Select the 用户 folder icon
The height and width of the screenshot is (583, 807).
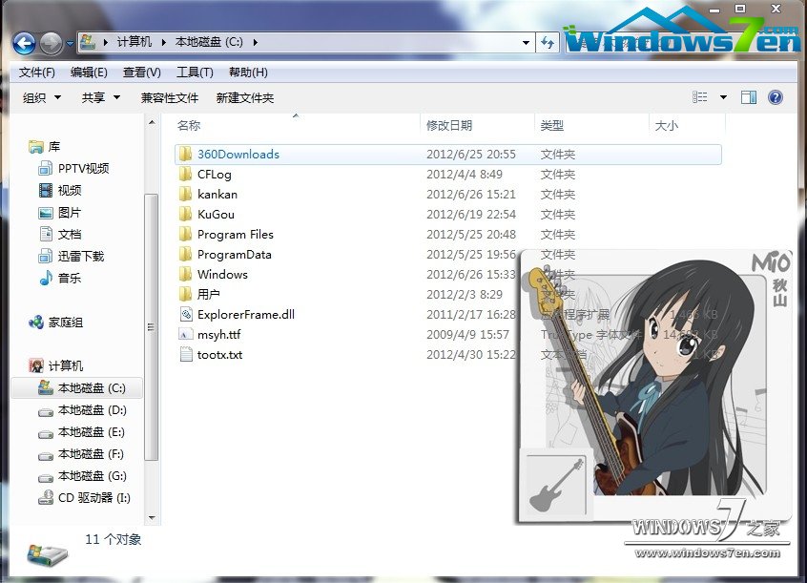[x=185, y=295]
